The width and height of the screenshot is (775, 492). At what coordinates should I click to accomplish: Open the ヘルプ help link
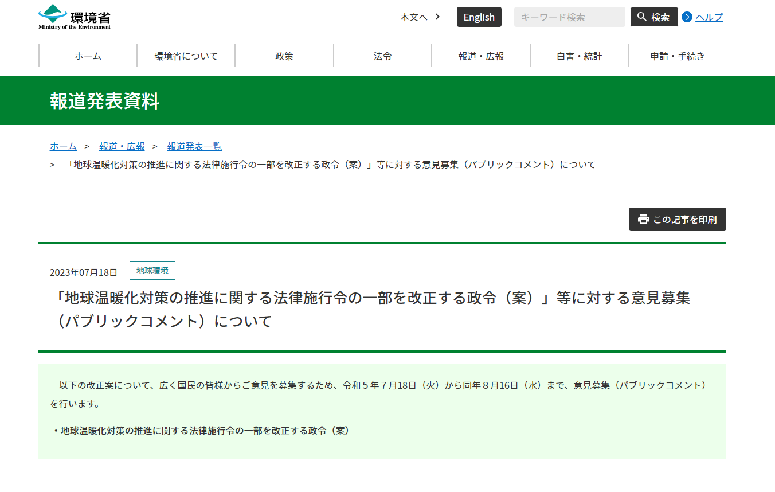click(709, 17)
